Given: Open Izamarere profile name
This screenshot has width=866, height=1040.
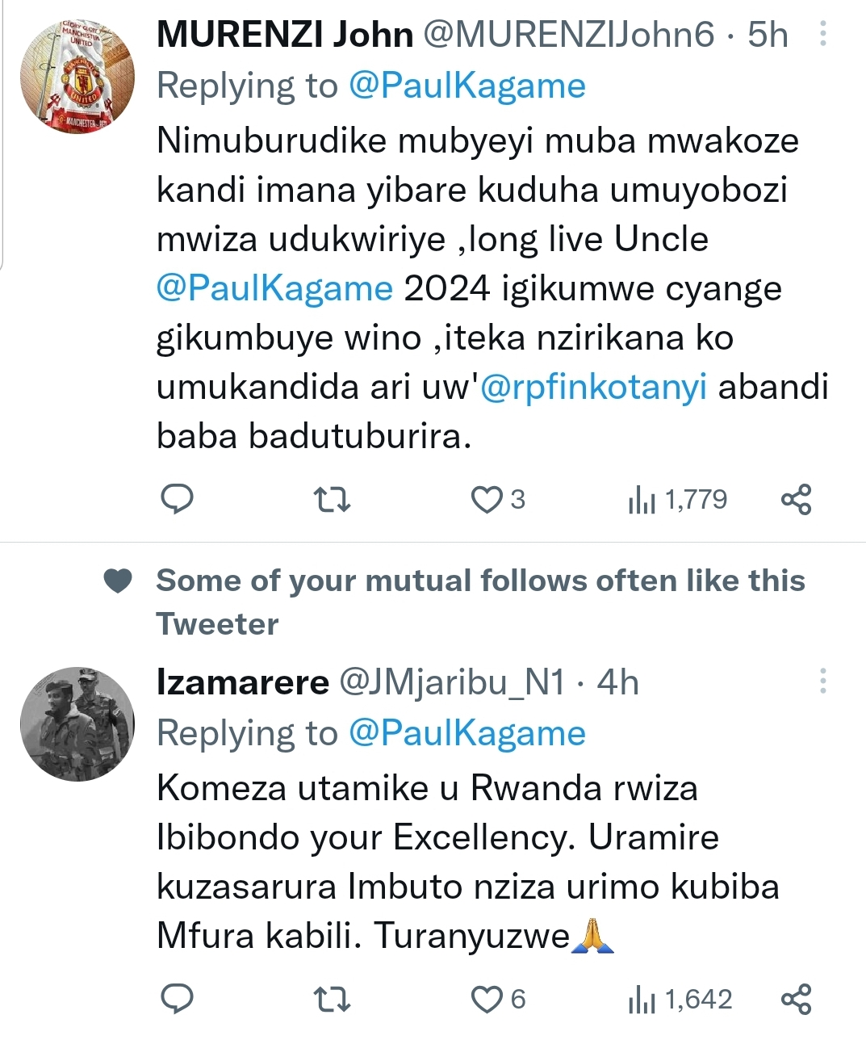Looking at the screenshot, I should [243, 682].
